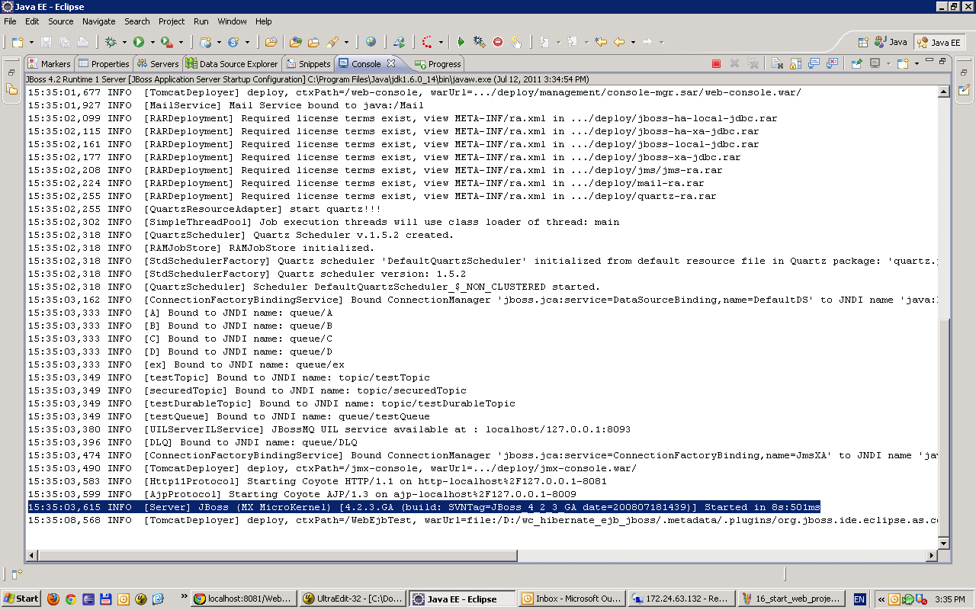Click the Java EE - Eclipse taskbar button
Screen dimensions: 976x610
tap(462, 598)
